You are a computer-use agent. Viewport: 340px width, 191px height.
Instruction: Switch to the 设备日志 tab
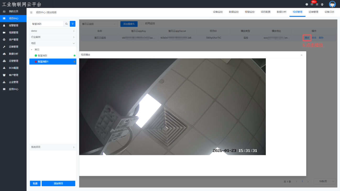coord(329,12)
